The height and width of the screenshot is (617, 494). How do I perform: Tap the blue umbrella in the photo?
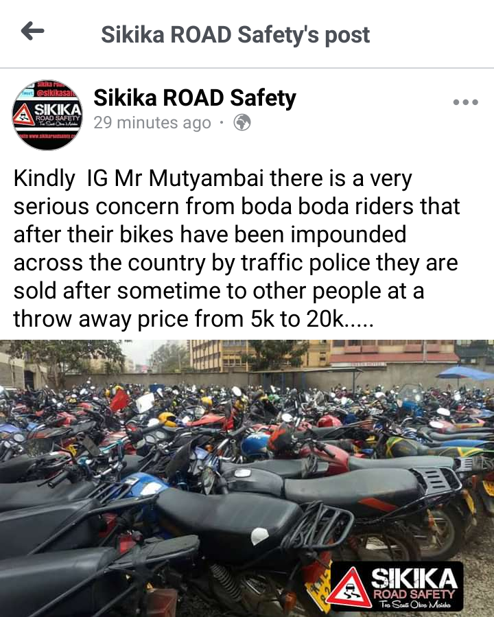465,373
